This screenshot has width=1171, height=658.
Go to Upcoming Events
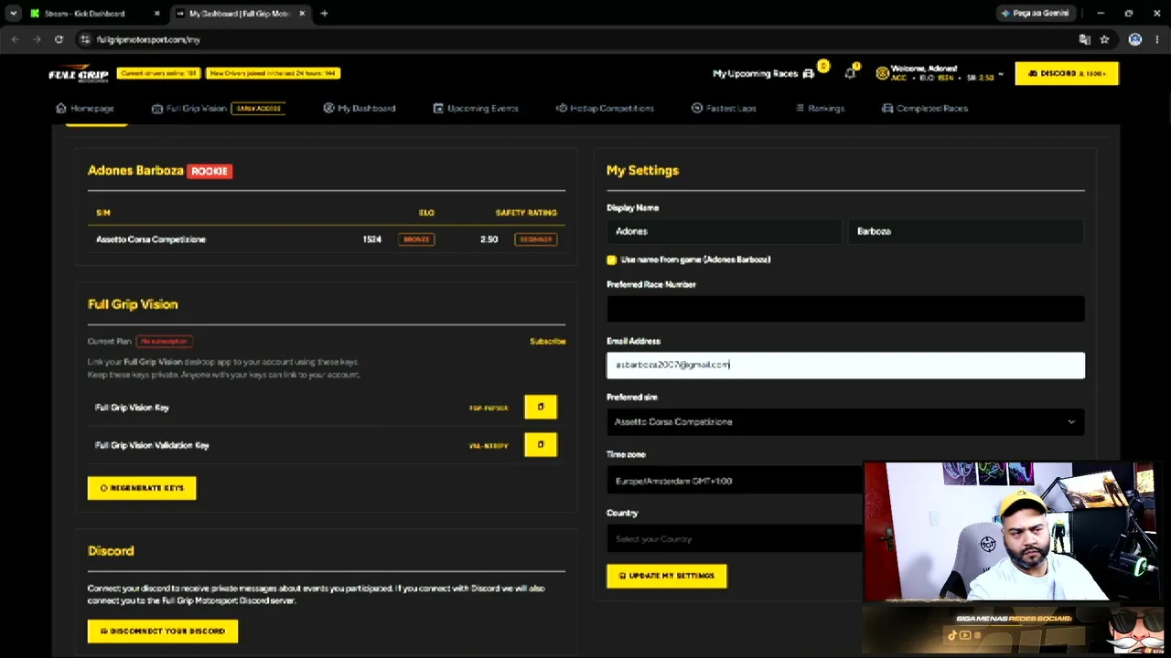click(x=476, y=108)
